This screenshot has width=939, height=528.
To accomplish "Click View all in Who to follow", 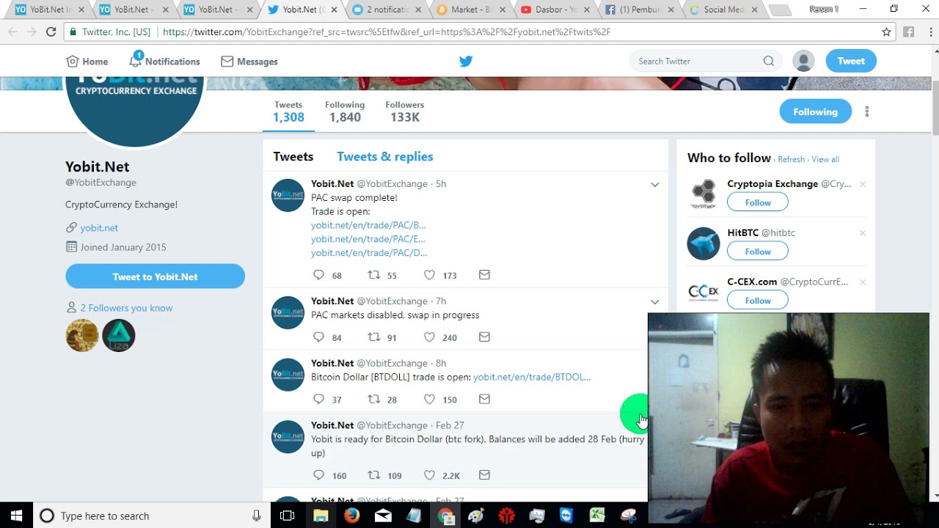I will pyautogui.click(x=825, y=159).
